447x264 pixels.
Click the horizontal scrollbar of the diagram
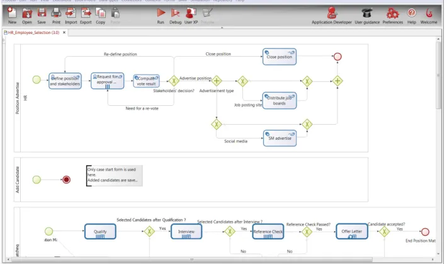191,260
